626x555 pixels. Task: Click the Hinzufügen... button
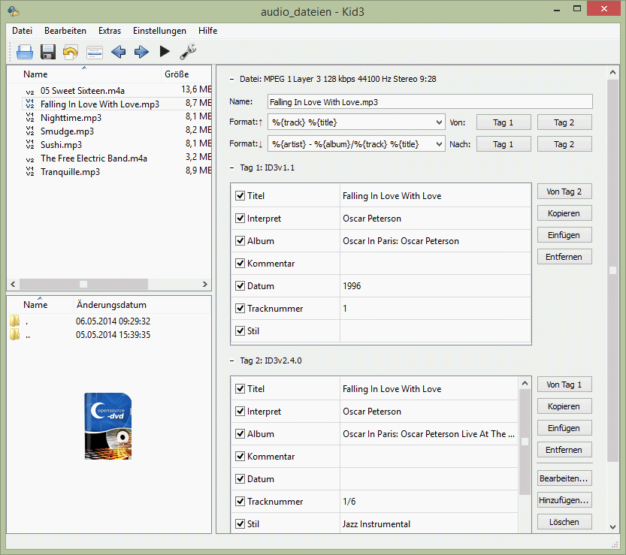(x=564, y=500)
